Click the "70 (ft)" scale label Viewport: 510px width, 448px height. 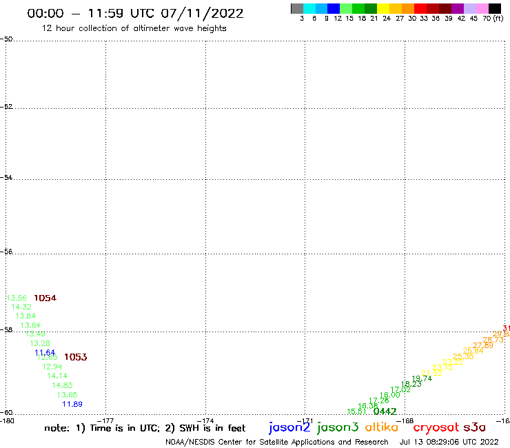[493, 18]
